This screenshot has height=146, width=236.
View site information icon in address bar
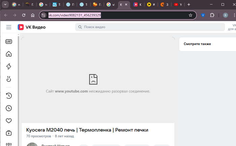click(x=43, y=15)
